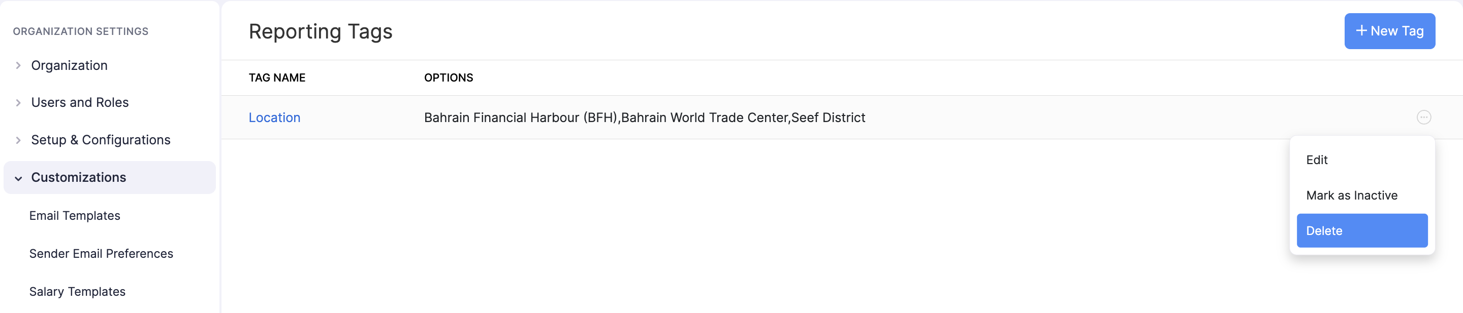
Task: Choose Delete in the dropdown menu
Action: coord(1361,230)
